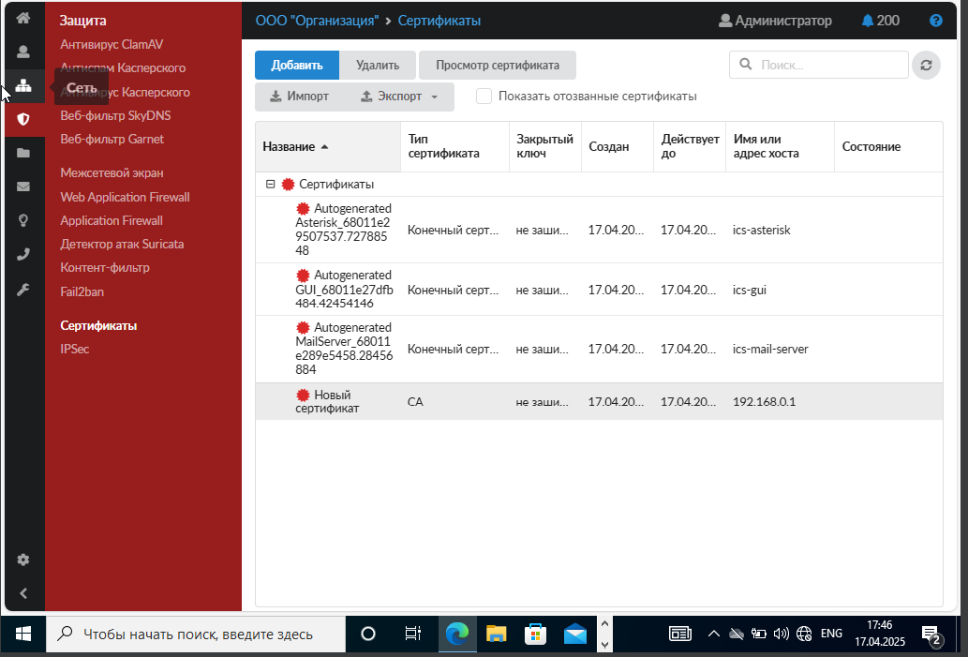Select Сертификаты in the left menu
The width and height of the screenshot is (968, 657).
pyautogui.click(x=98, y=325)
